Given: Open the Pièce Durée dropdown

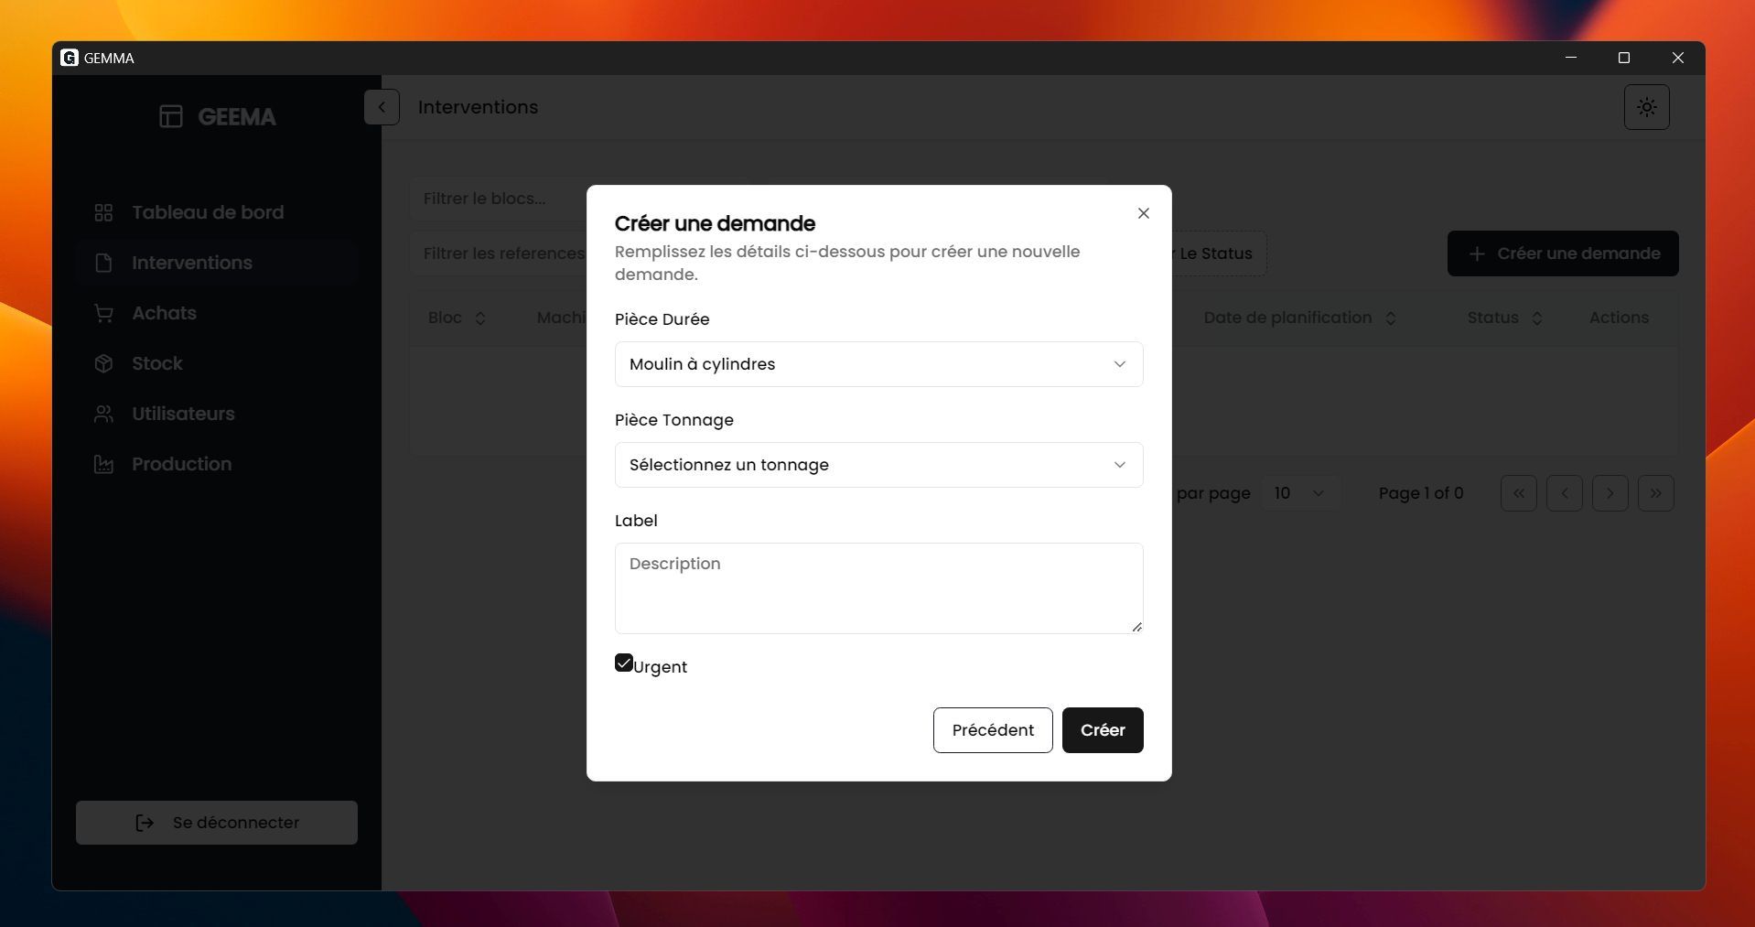Looking at the screenshot, I should [878, 364].
